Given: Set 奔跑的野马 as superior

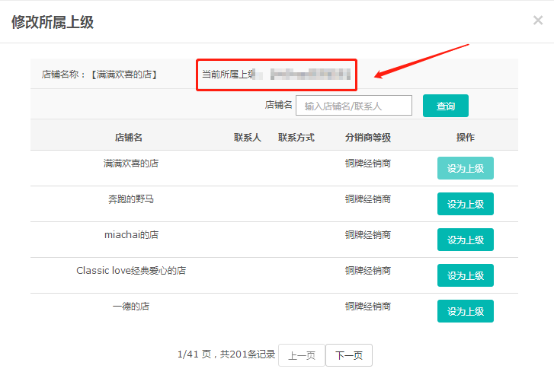Looking at the screenshot, I should (465, 204).
